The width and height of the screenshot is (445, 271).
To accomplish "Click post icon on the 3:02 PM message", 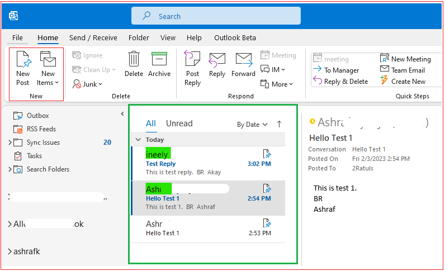I will (x=267, y=154).
